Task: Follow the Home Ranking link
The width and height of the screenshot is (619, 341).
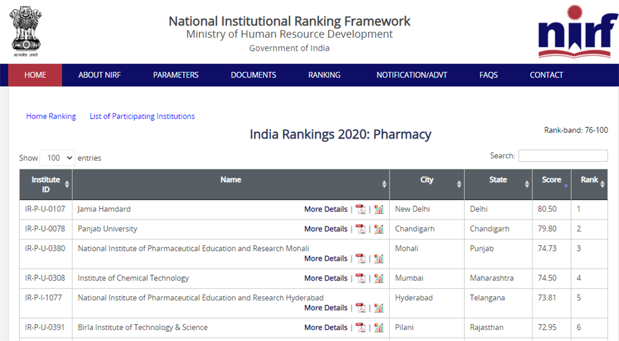Action: tap(51, 116)
